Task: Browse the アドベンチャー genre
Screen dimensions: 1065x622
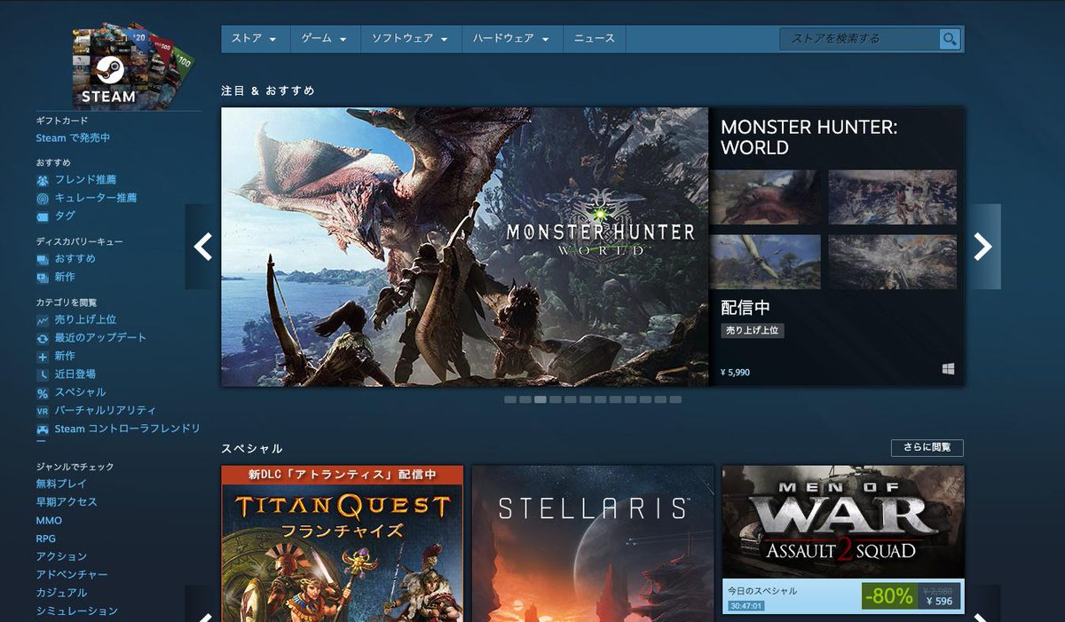Action: click(x=72, y=575)
